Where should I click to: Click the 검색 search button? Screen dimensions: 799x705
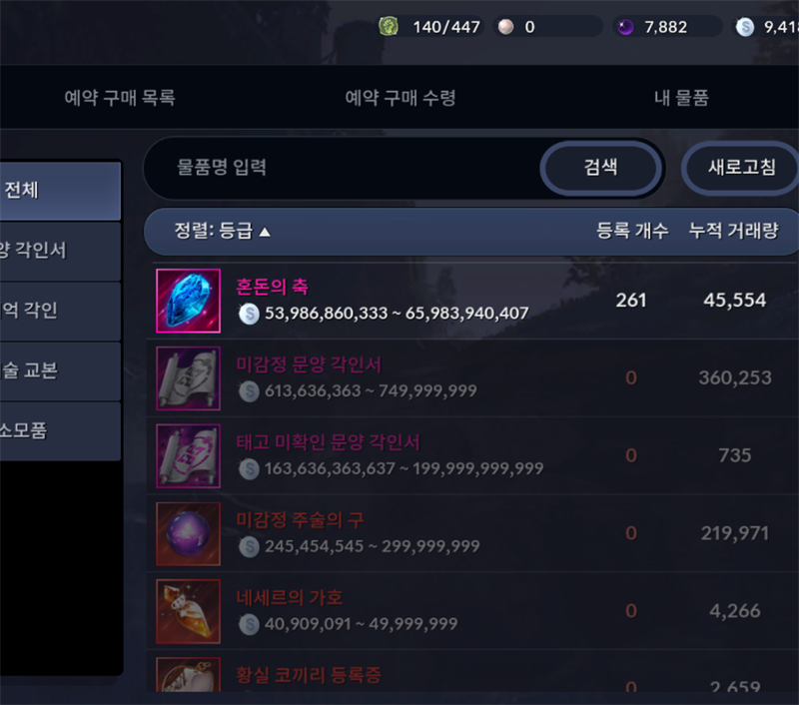[x=601, y=168]
